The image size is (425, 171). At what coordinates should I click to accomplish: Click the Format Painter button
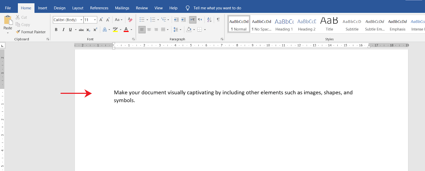coord(31,32)
